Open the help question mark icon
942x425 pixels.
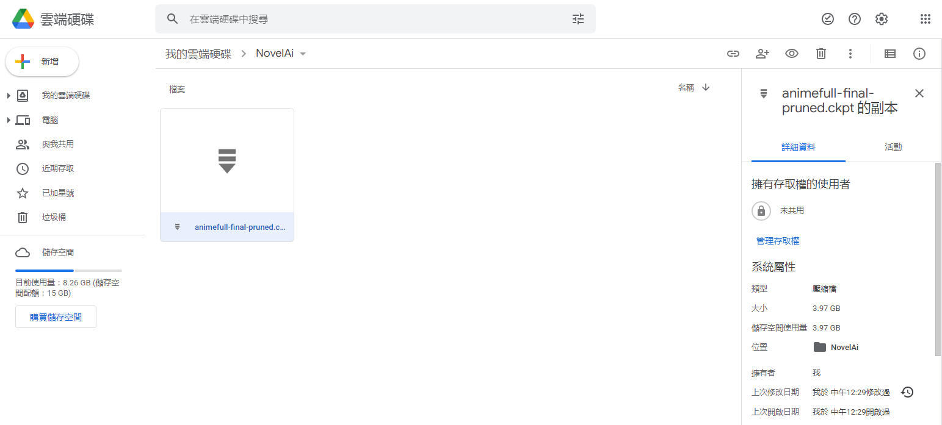coord(855,19)
